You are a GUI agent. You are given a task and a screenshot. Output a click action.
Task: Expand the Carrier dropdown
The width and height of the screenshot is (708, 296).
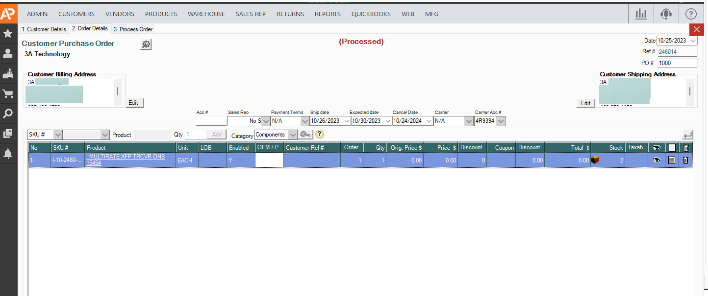(x=468, y=121)
